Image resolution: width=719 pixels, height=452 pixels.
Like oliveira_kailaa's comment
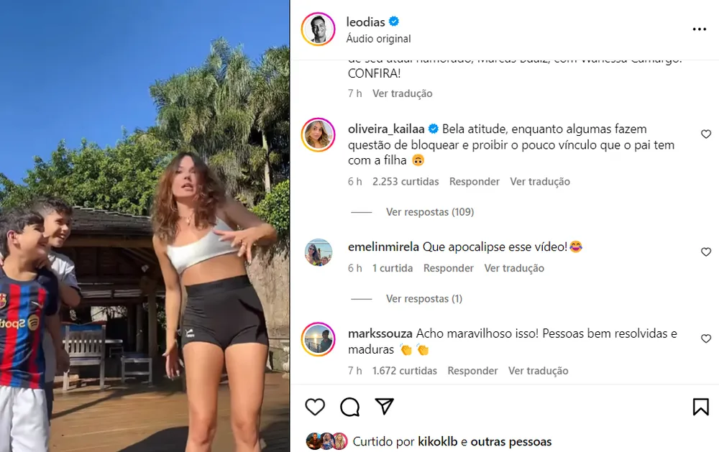(706, 134)
